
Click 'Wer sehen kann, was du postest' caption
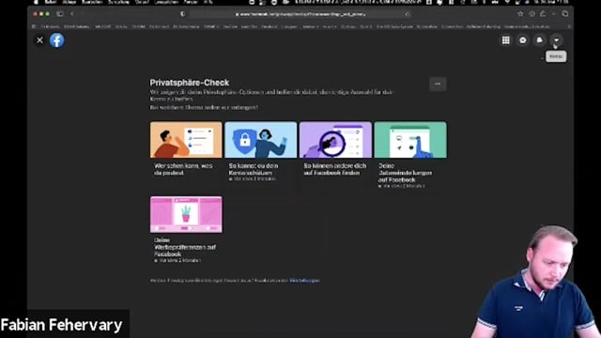(183, 169)
